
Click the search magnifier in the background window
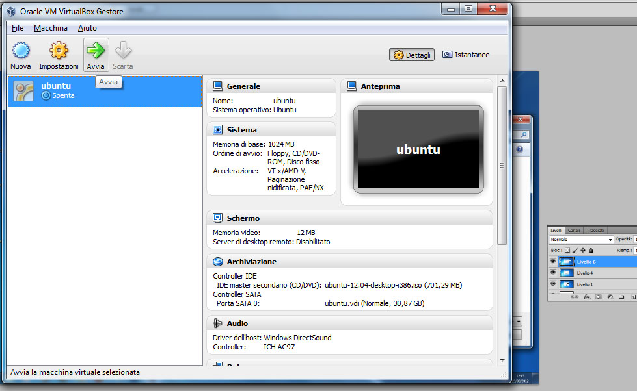pyautogui.click(x=524, y=134)
